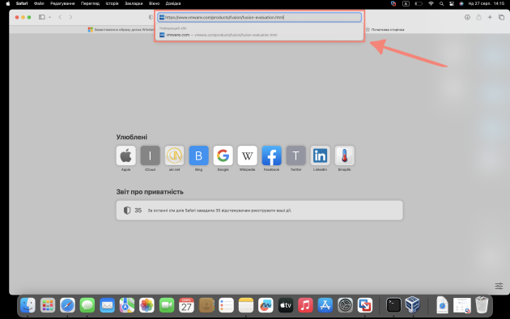Open the LinkedIn favorite tile
This screenshot has width=510, height=319.
320,155
